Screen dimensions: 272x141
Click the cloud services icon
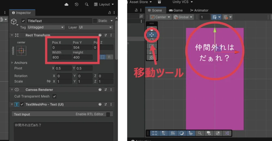pos(67,4)
